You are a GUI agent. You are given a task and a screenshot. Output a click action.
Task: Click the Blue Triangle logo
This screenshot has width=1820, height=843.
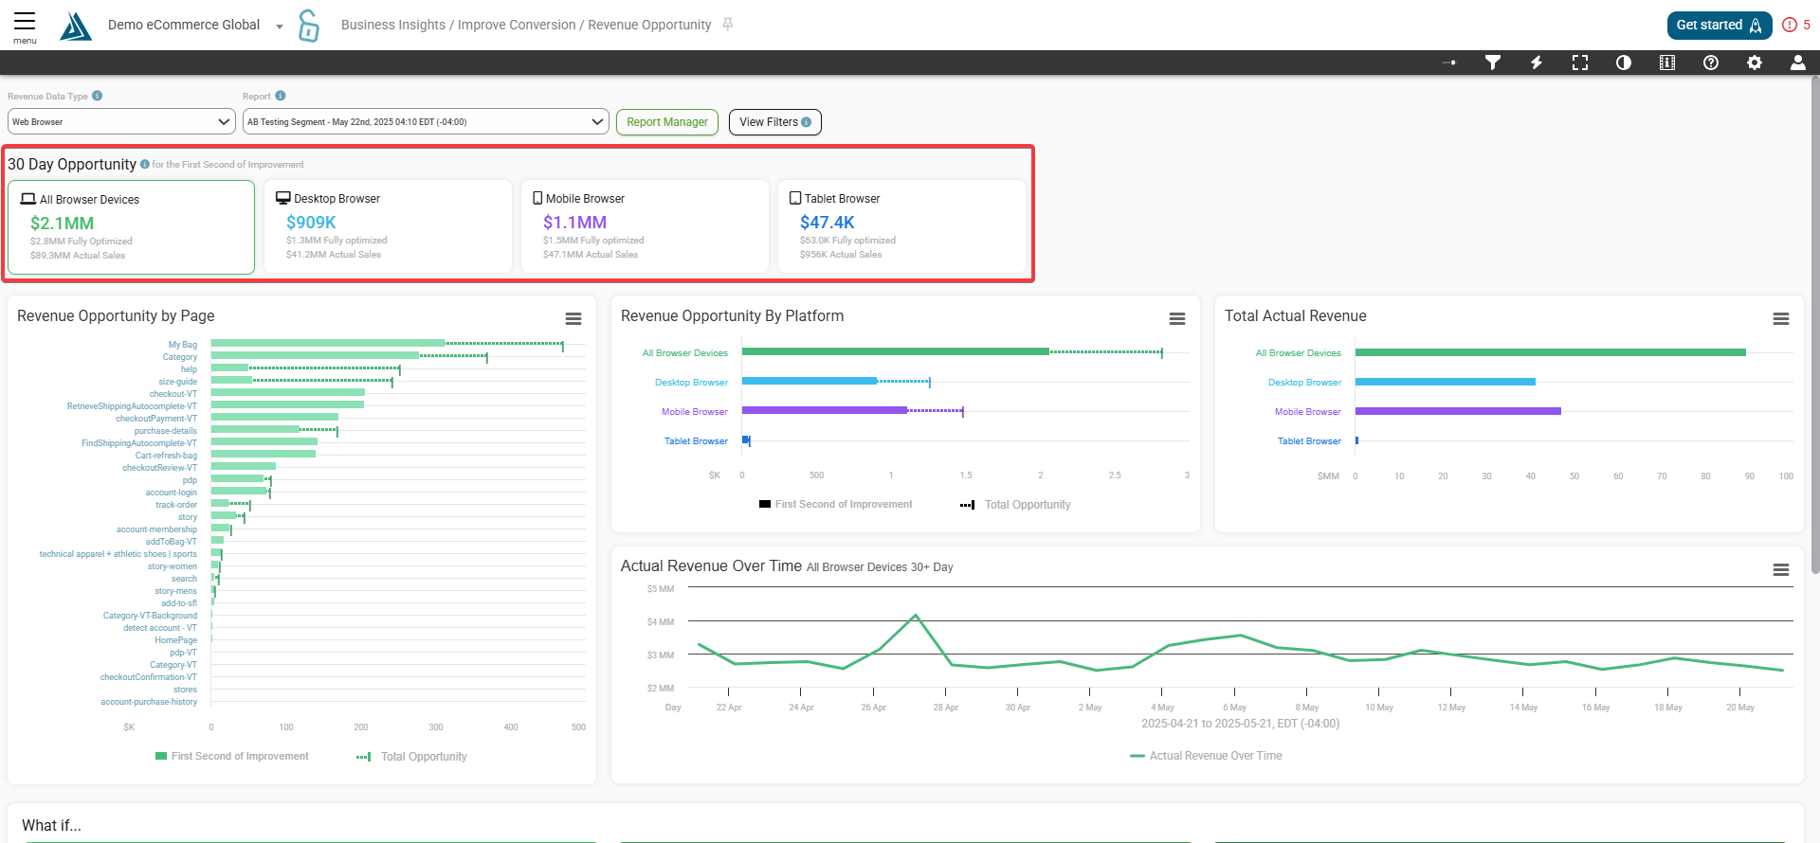click(76, 26)
